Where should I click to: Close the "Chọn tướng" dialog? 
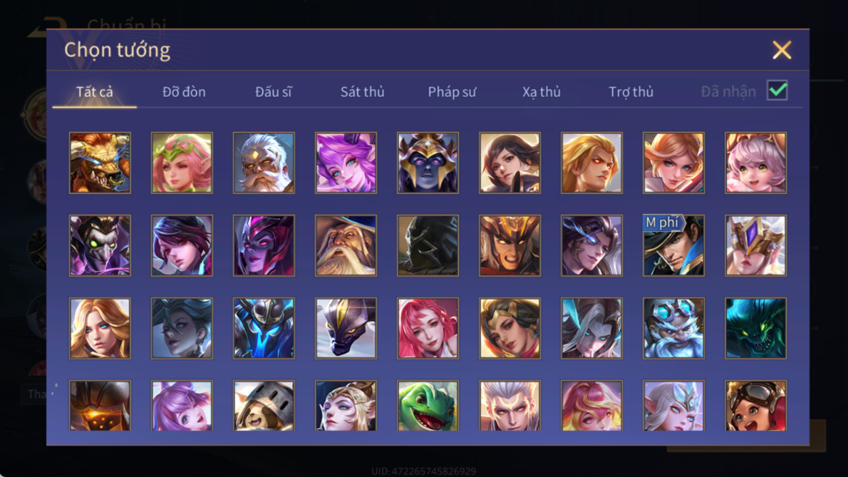pyautogui.click(x=782, y=51)
